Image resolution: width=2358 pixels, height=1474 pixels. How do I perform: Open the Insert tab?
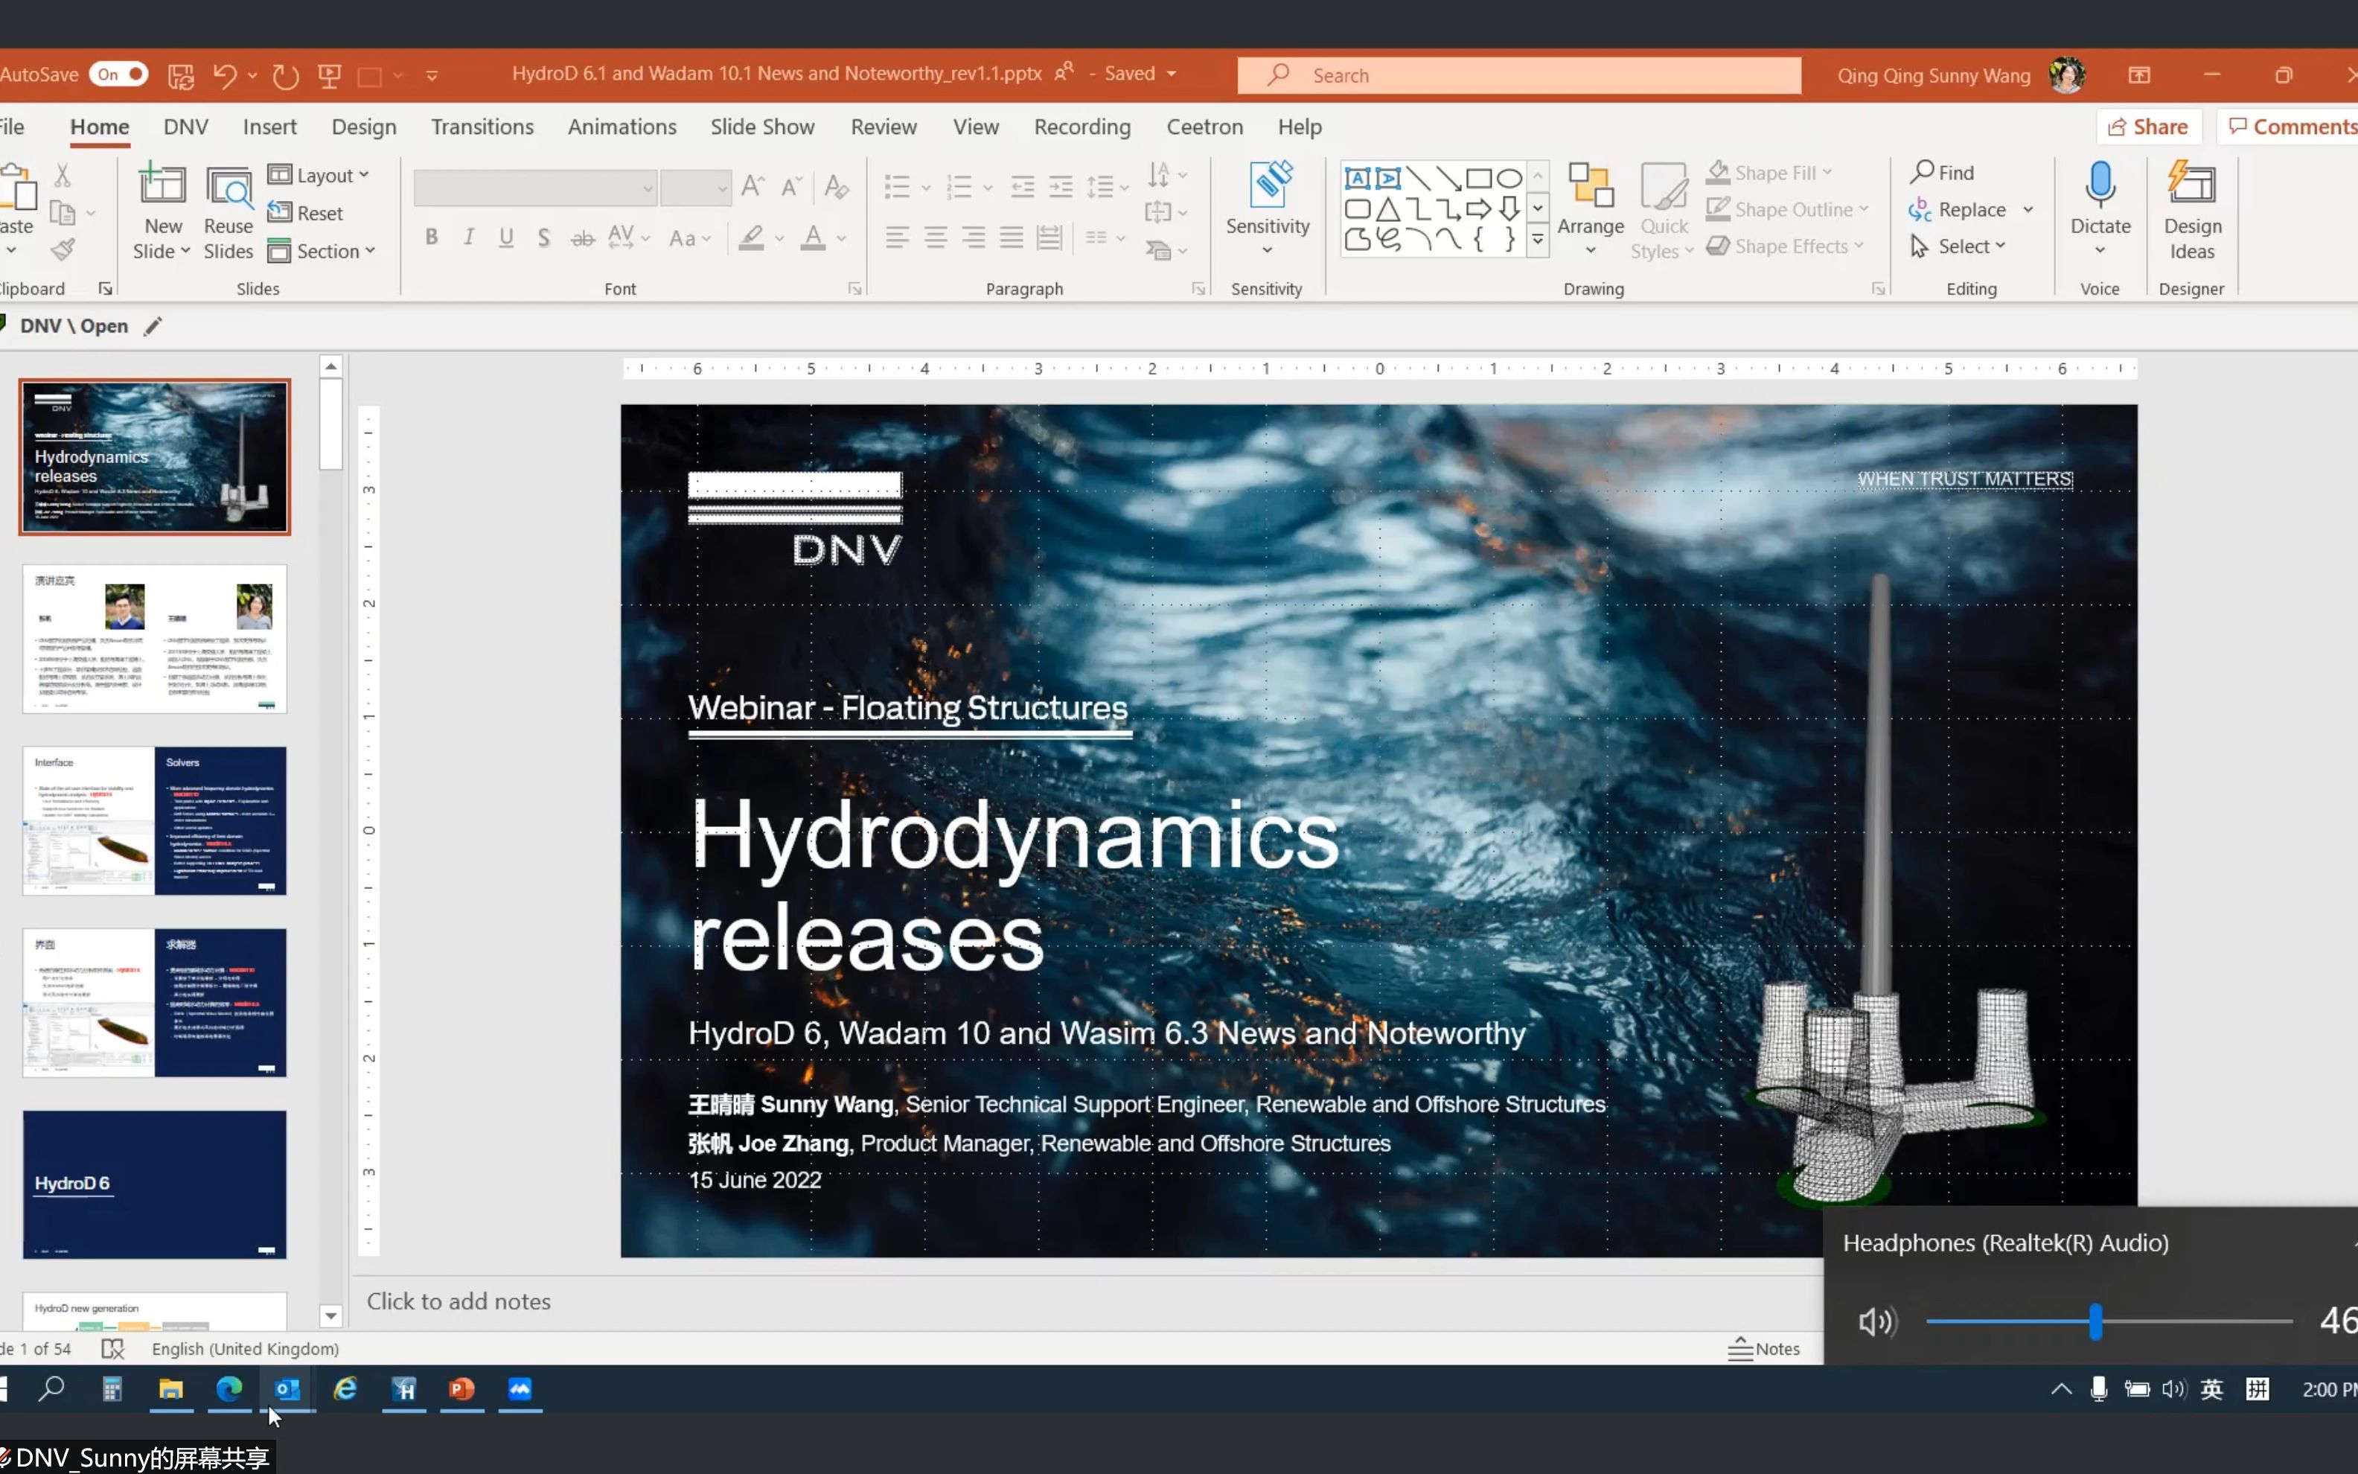(x=270, y=127)
